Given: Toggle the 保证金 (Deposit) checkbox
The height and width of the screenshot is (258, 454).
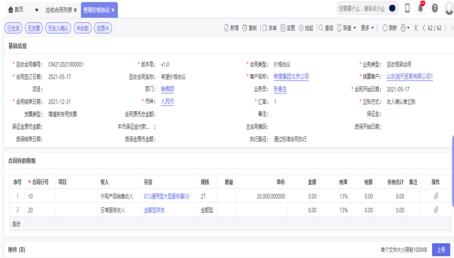Looking at the screenshot, I should (x=390, y=113).
